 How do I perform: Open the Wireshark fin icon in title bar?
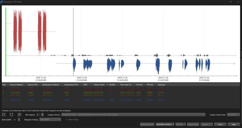[x=2, y=2]
